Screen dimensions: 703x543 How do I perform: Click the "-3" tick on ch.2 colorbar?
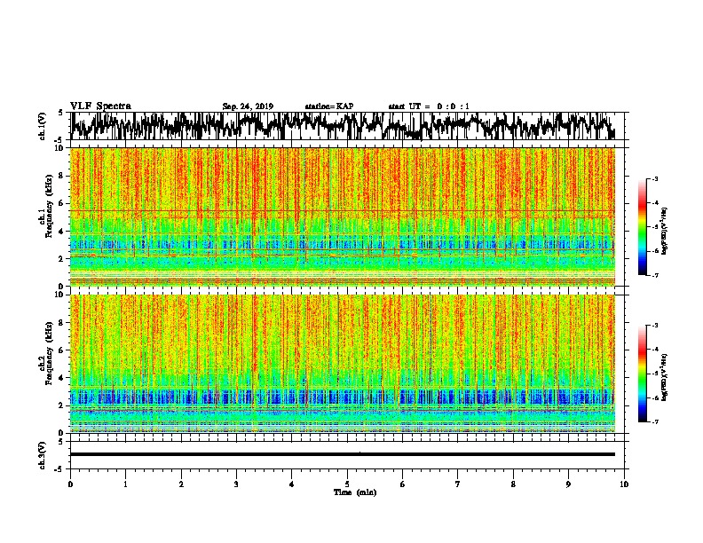pyautogui.click(x=654, y=326)
